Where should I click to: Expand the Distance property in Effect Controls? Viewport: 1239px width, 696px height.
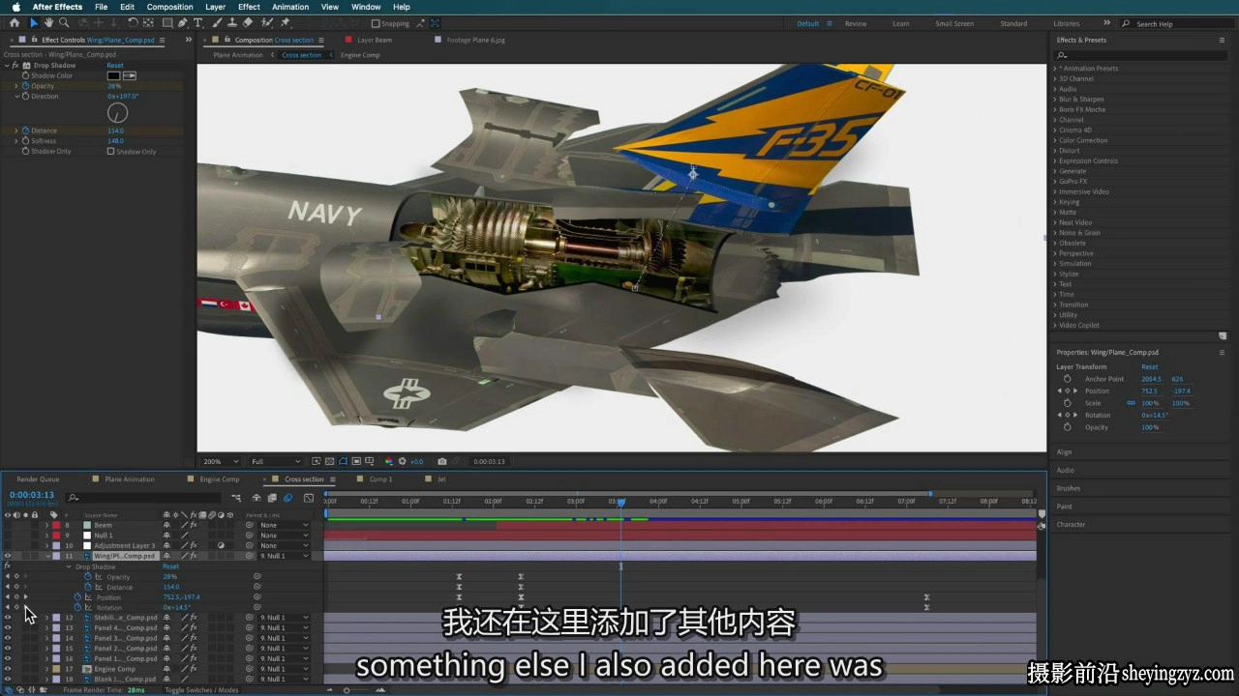click(x=16, y=130)
